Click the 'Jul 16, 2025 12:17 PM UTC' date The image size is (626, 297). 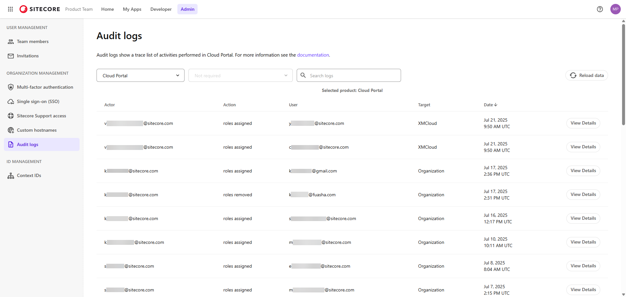tap(498, 218)
